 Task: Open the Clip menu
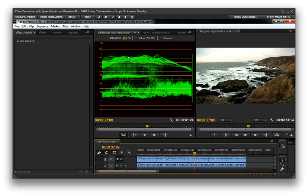tap(31, 26)
